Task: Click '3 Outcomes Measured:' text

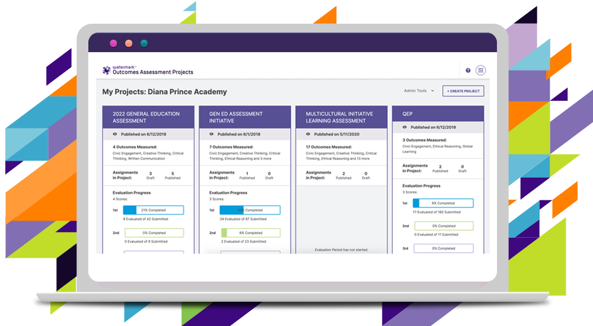Action: [425, 140]
